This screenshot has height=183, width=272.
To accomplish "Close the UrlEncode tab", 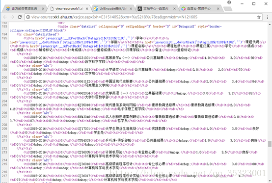I will pyautogui.click(x=131, y=9).
